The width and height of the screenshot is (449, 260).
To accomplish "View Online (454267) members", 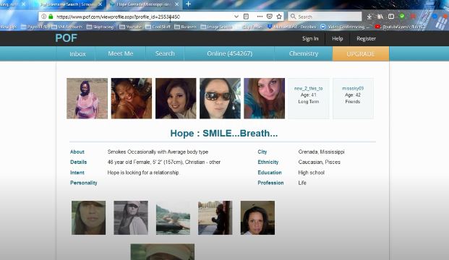I will [230, 53].
